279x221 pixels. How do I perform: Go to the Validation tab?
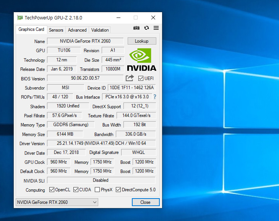point(100,30)
